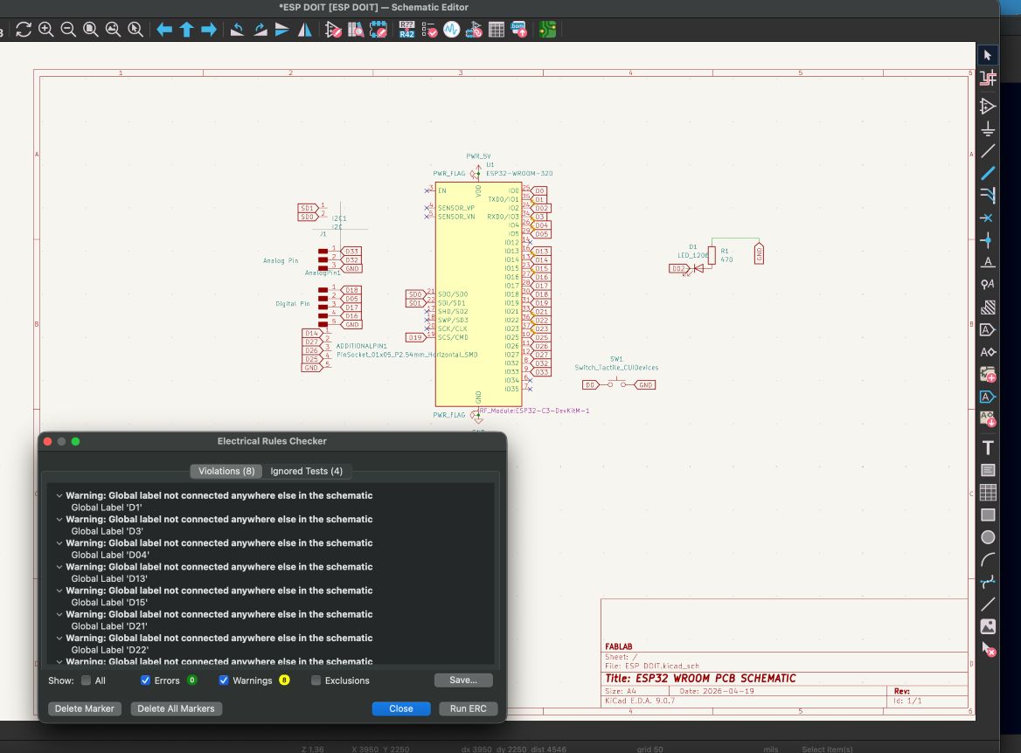Switch to the Ignored Tests (4) tab
The width and height of the screenshot is (1021, 753).
pos(306,471)
